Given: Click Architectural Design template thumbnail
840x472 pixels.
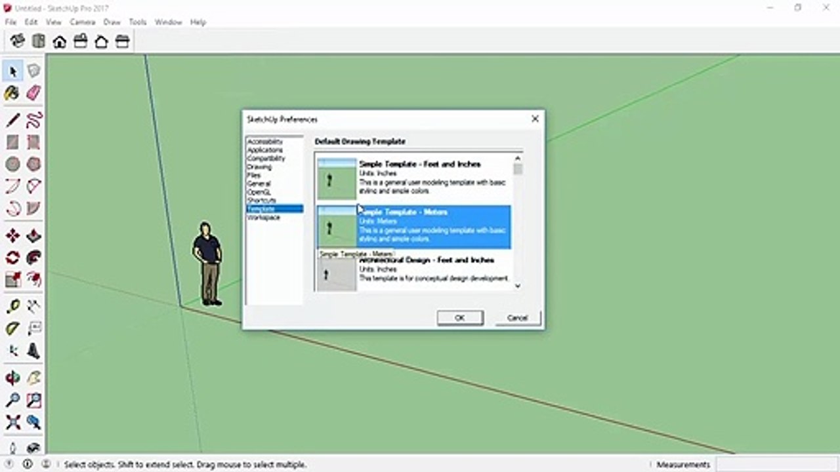Looking at the screenshot, I should 337,275.
